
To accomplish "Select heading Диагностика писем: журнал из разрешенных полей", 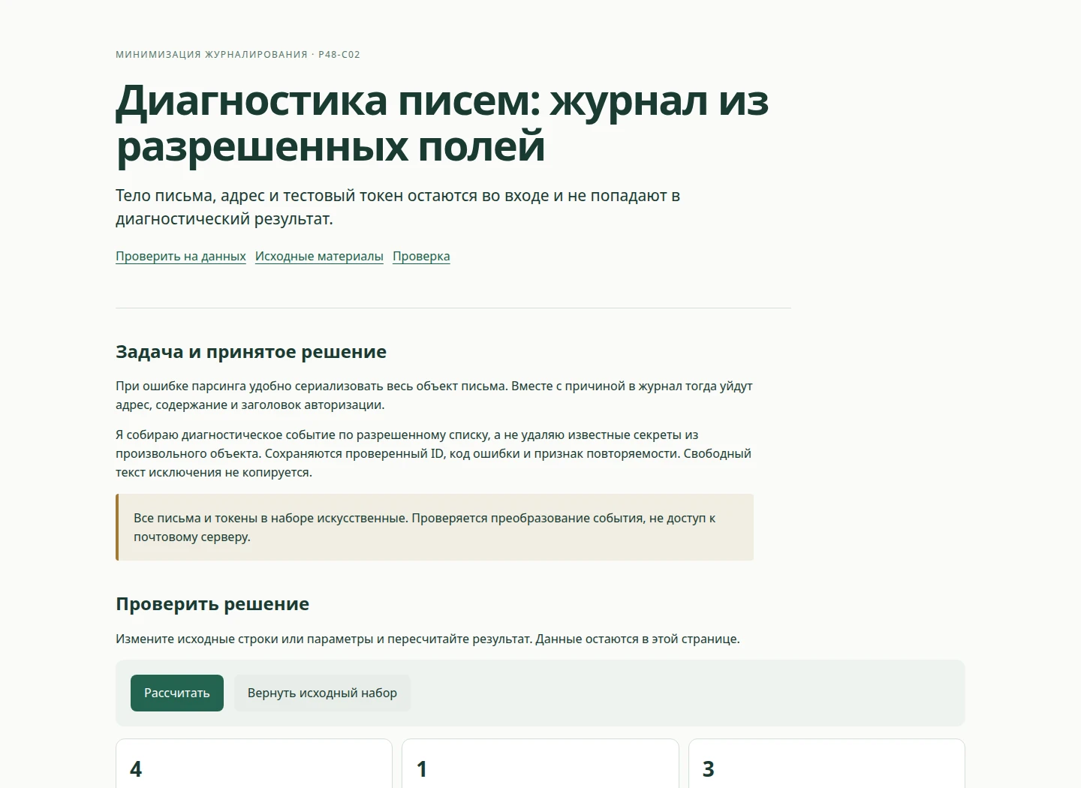I will coord(442,122).
